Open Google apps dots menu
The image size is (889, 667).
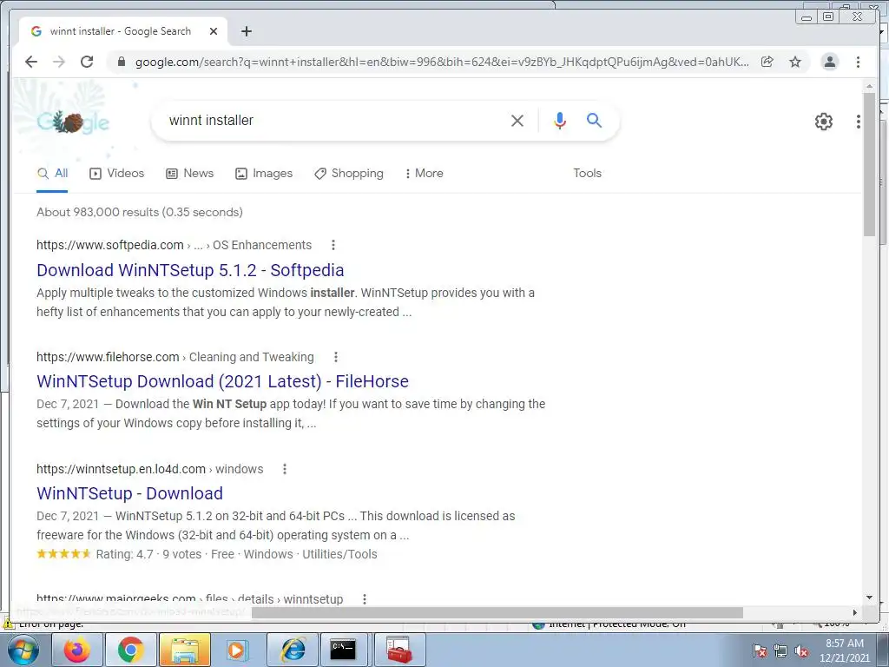859,121
